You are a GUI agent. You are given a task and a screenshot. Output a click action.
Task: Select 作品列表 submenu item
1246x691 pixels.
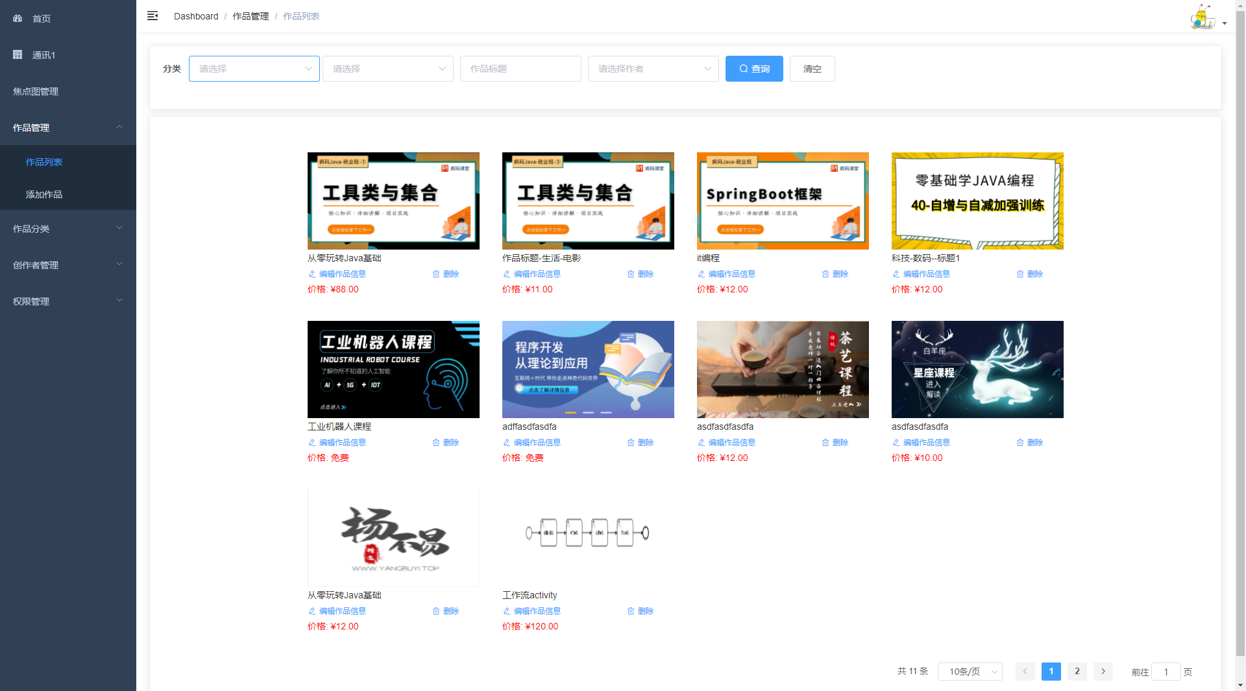68,161
